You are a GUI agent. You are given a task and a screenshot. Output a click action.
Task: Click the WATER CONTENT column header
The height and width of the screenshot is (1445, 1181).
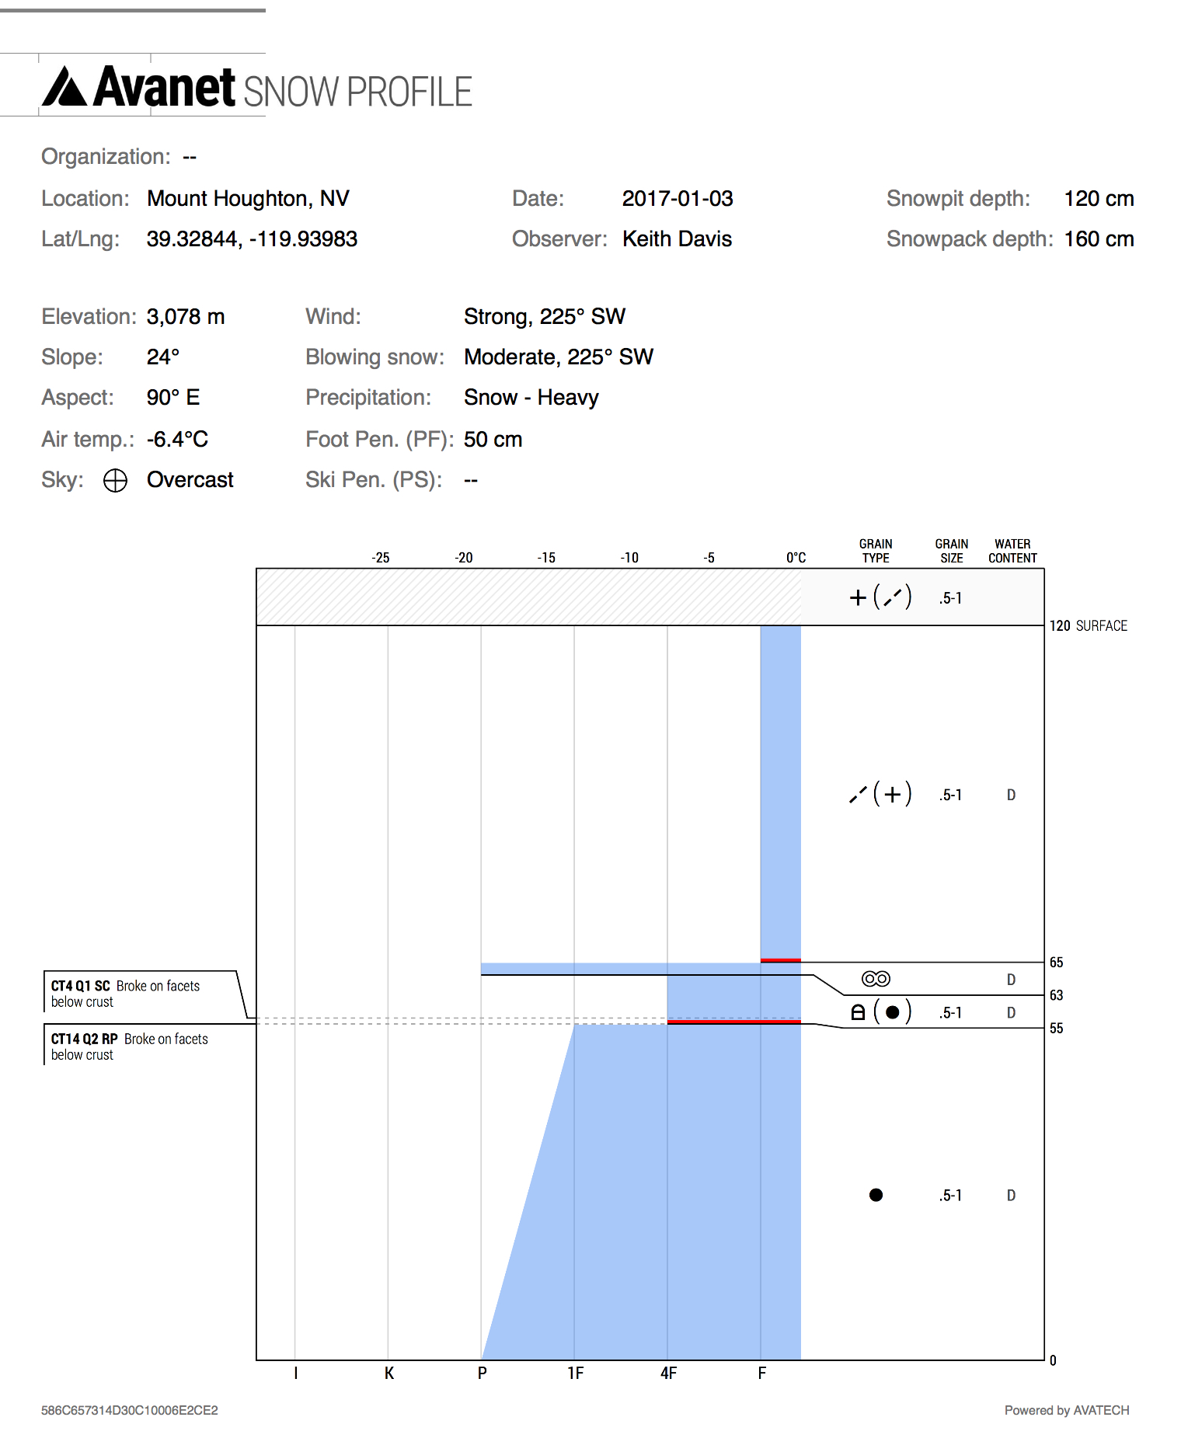pyautogui.click(x=1012, y=551)
